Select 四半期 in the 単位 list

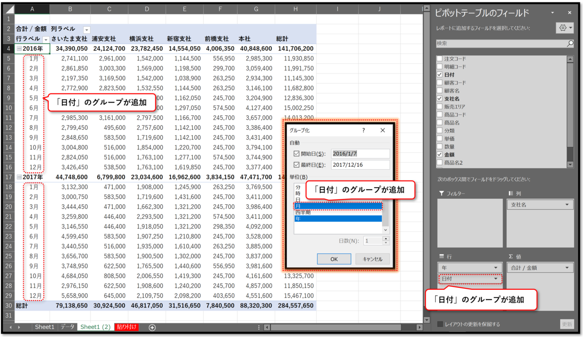[338, 213]
